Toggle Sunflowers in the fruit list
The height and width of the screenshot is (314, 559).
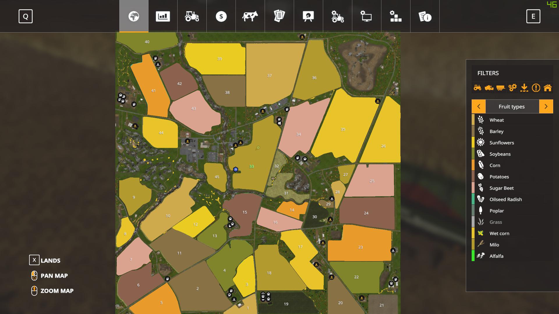(501, 142)
